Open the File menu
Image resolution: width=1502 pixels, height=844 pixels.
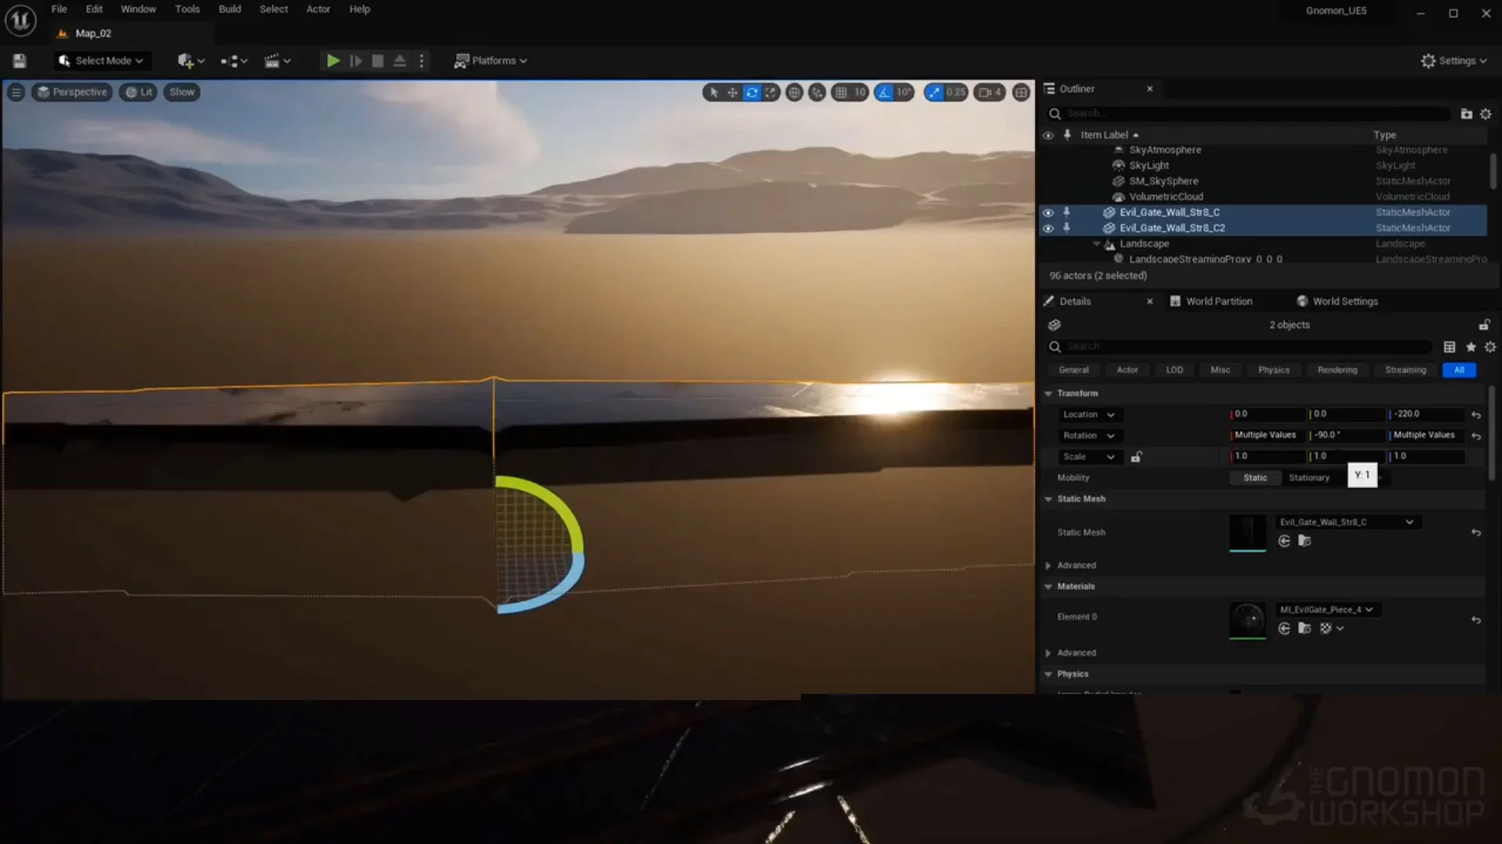pos(59,9)
